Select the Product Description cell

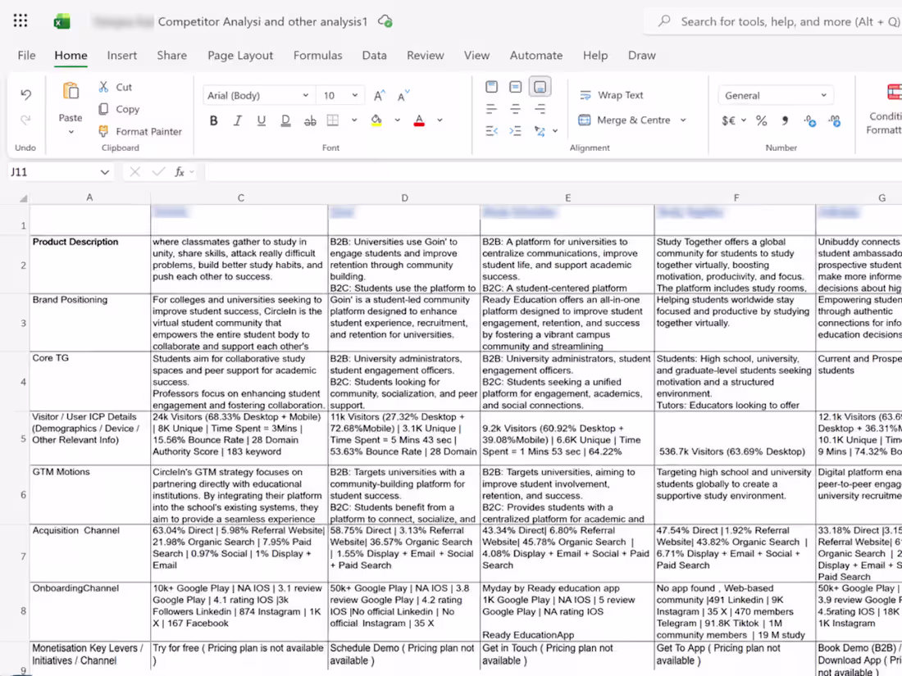(90, 265)
